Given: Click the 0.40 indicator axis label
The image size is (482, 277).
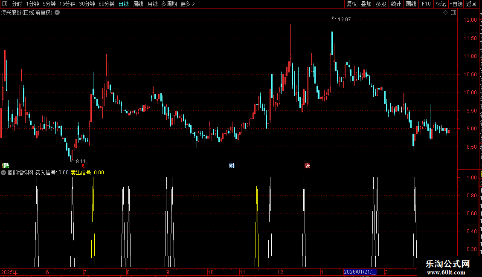Looking at the screenshot, I should [471, 231].
